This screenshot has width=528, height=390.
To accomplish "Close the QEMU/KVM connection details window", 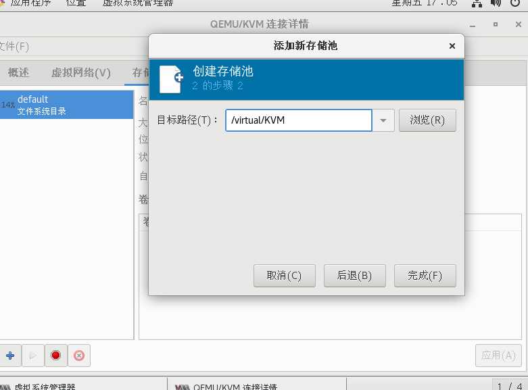I will point(519,24).
